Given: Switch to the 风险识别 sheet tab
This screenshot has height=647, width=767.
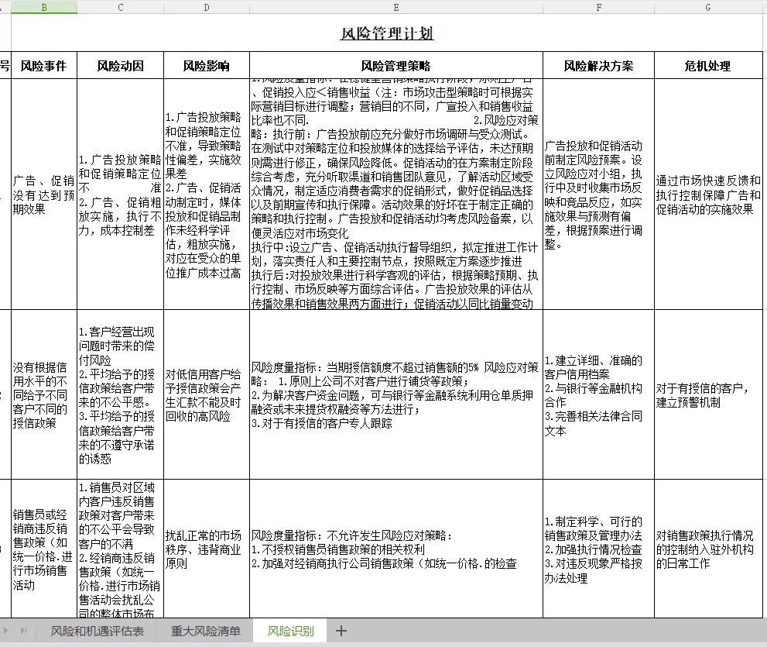Looking at the screenshot, I should click(x=290, y=631).
